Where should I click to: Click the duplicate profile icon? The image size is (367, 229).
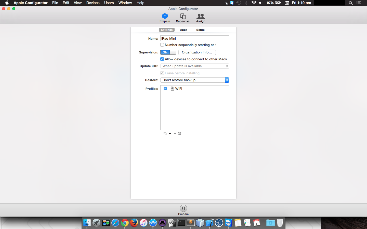(165, 134)
